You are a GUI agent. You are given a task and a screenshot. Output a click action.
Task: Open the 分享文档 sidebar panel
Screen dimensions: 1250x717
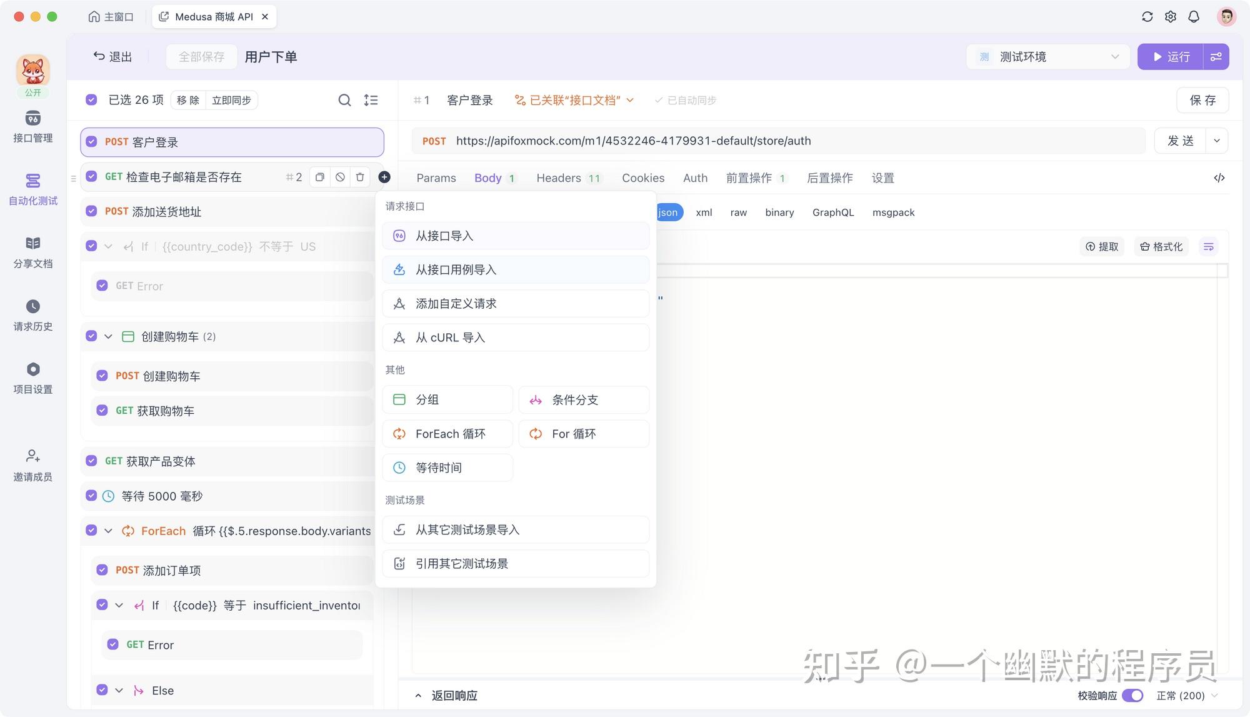click(x=32, y=250)
